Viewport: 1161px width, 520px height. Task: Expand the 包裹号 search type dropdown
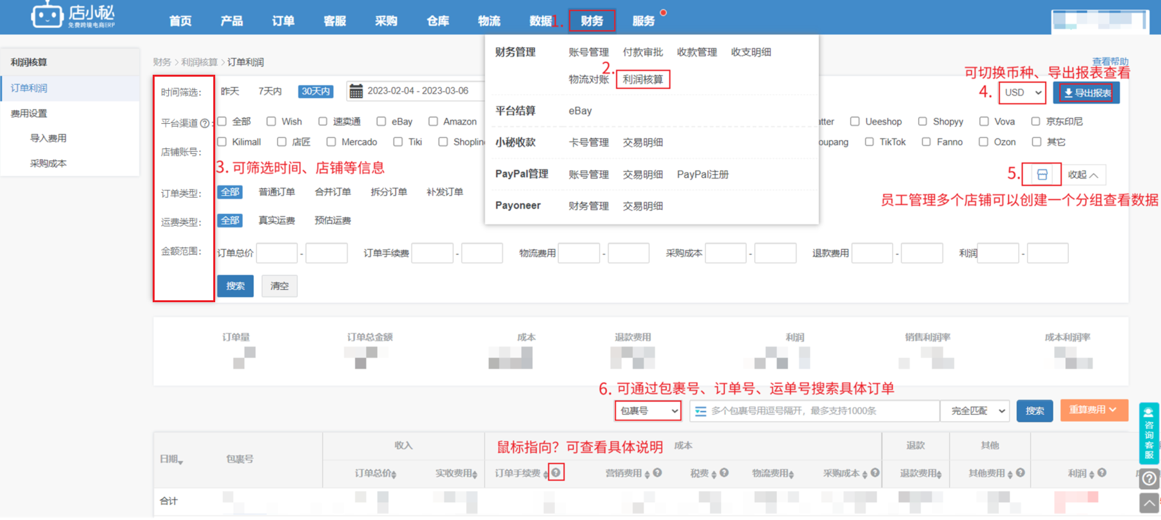point(648,410)
